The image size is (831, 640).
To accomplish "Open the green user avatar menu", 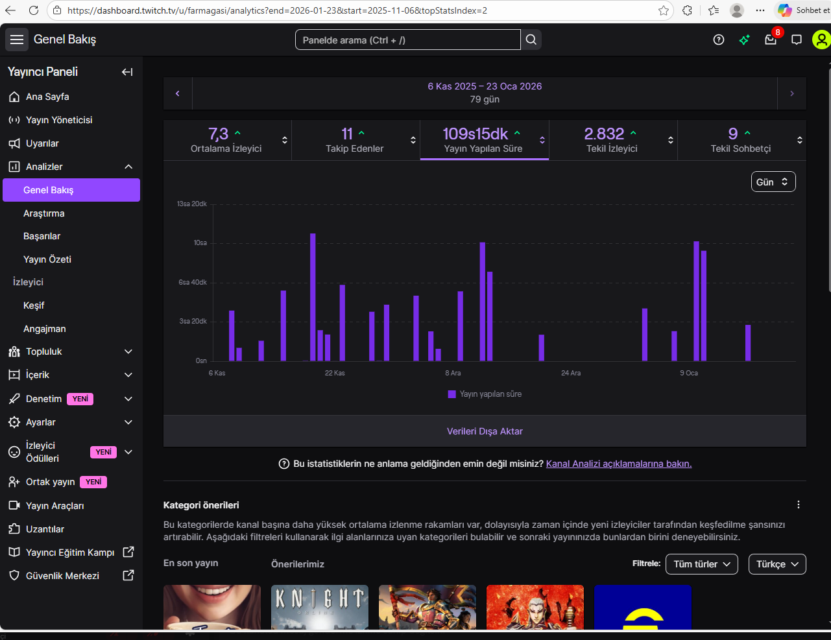I will point(821,40).
